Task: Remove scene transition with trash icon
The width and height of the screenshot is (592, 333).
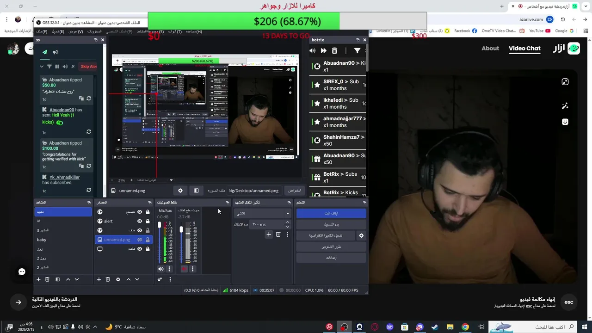Action: click(x=278, y=234)
